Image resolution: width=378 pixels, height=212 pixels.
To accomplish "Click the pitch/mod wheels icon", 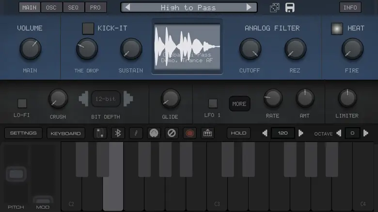I will click(99, 133).
